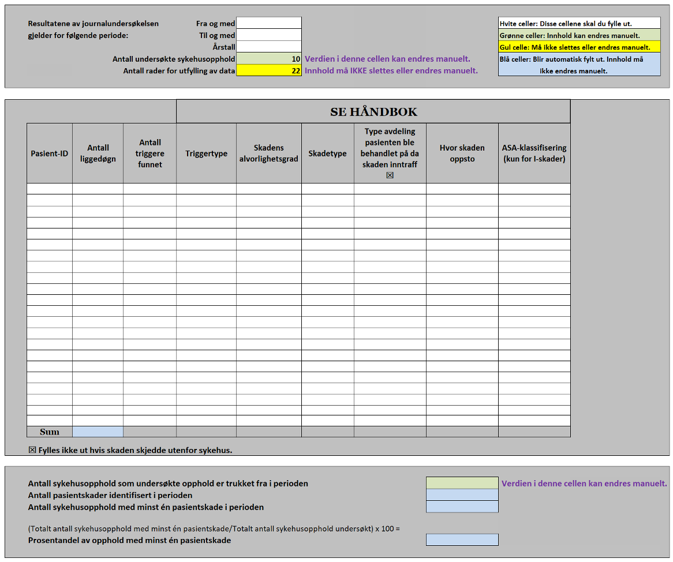Click the 'Triggertype' column header

point(206,153)
